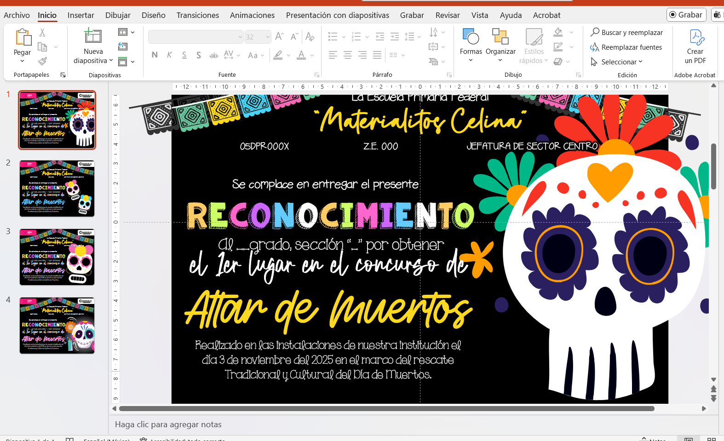Screen dimensions: 724x441
Task: Open the font name combo box
Action: (x=196, y=37)
